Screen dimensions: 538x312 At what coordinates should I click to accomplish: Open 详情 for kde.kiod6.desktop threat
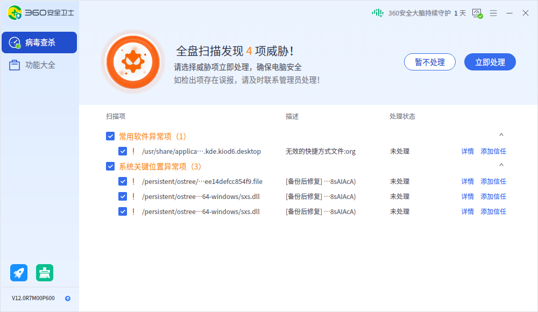click(x=468, y=151)
